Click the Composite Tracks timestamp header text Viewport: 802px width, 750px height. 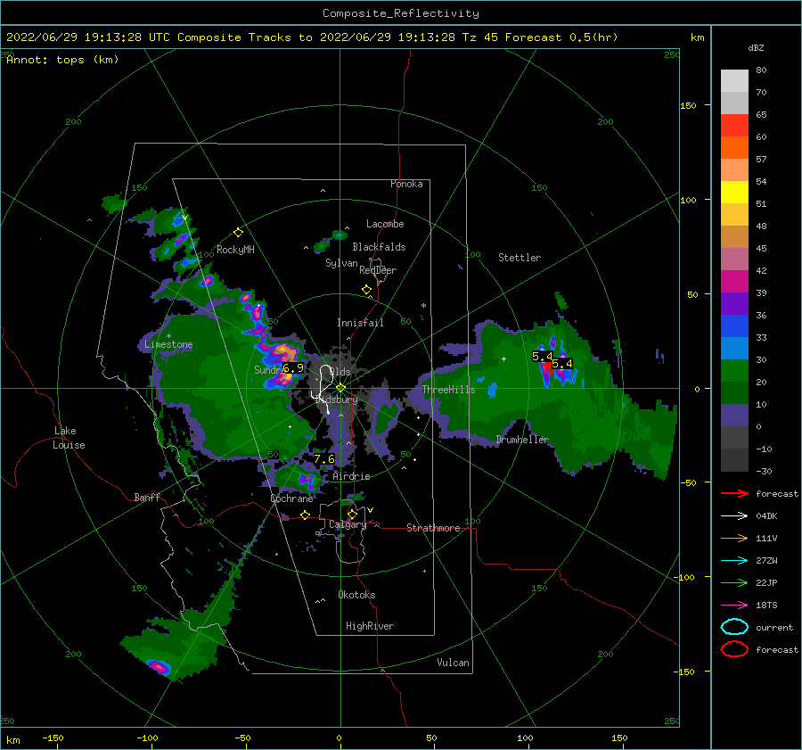coord(312,37)
